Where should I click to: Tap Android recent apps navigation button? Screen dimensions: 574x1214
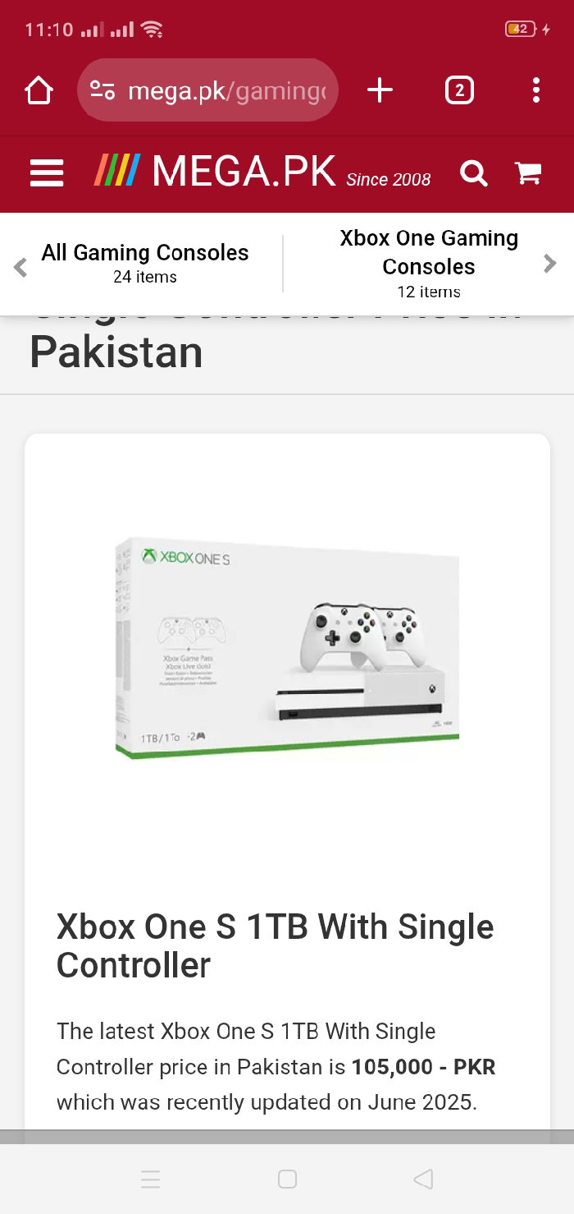[151, 1180]
